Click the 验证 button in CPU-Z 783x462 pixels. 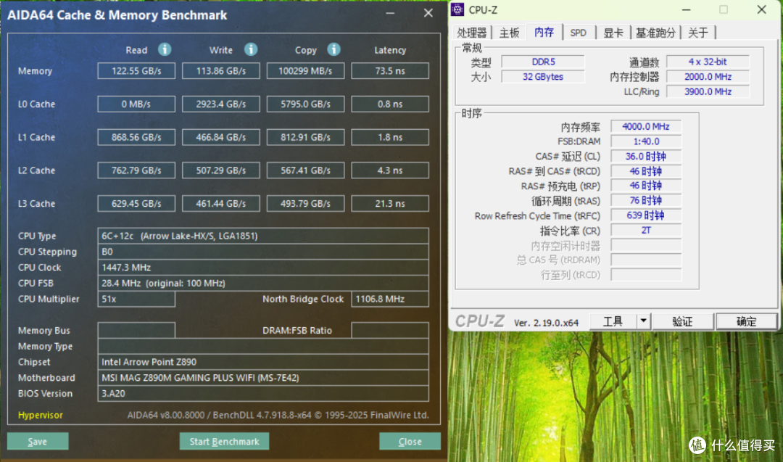click(x=683, y=321)
